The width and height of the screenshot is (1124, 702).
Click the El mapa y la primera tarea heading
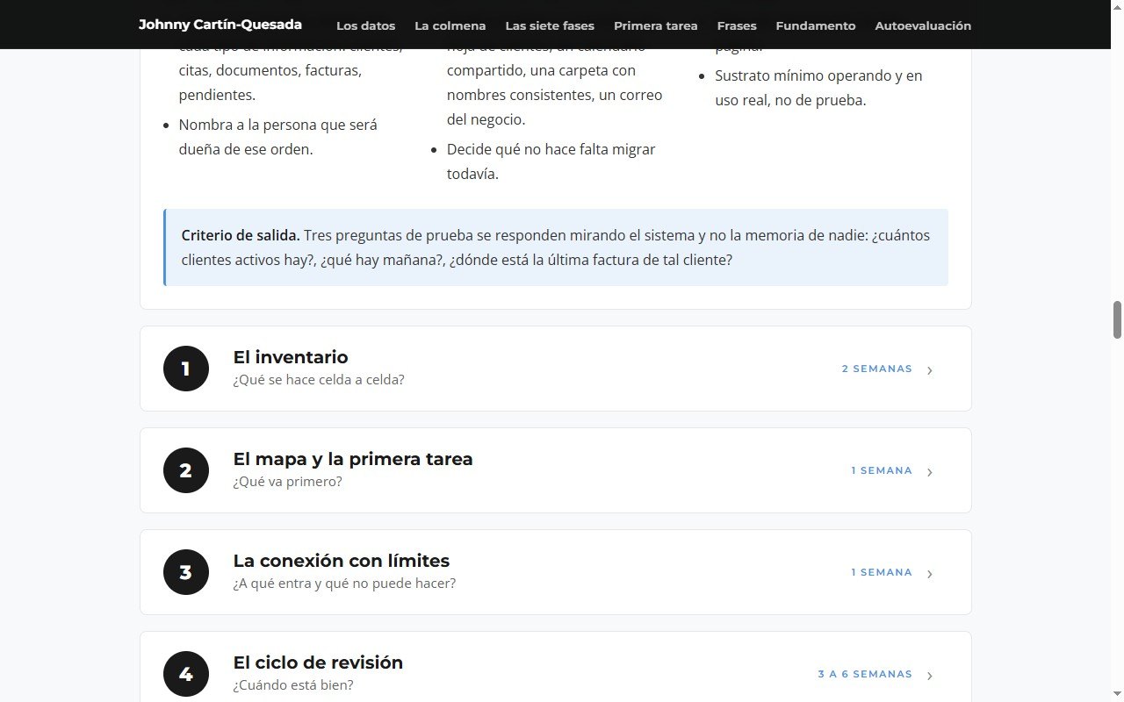(353, 459)
